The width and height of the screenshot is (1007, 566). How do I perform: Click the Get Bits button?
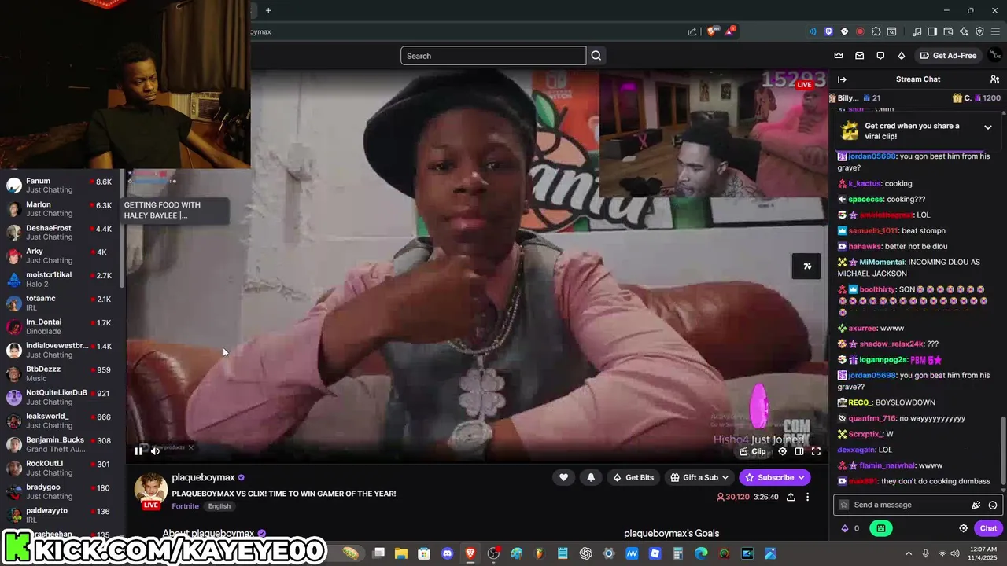pos(633,477)
